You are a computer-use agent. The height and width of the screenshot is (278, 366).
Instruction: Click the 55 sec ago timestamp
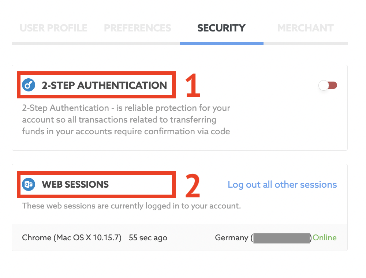[x=148, y=238]
